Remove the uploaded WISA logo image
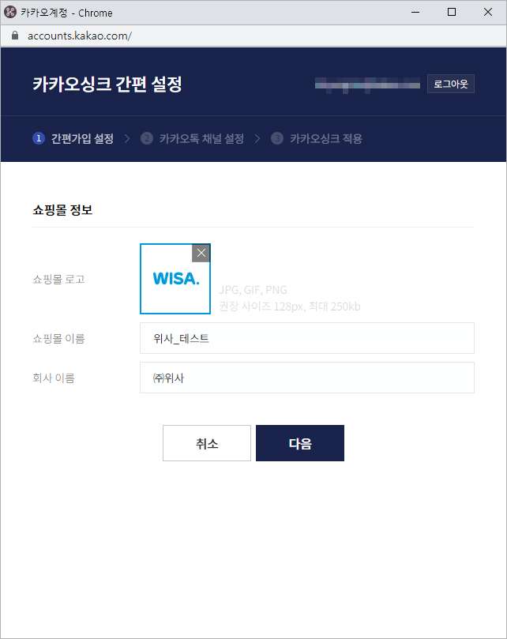Image resolution: width=507 pixels, height=639 pixels. 201,253
